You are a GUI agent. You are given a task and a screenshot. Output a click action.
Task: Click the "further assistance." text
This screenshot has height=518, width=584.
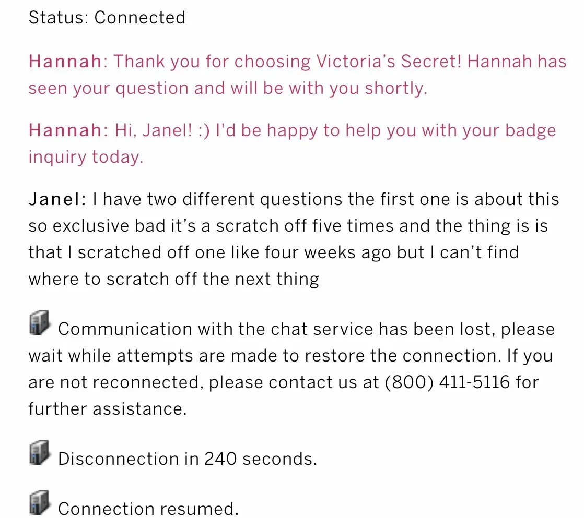pyautogui.click(x=107, y=408)
